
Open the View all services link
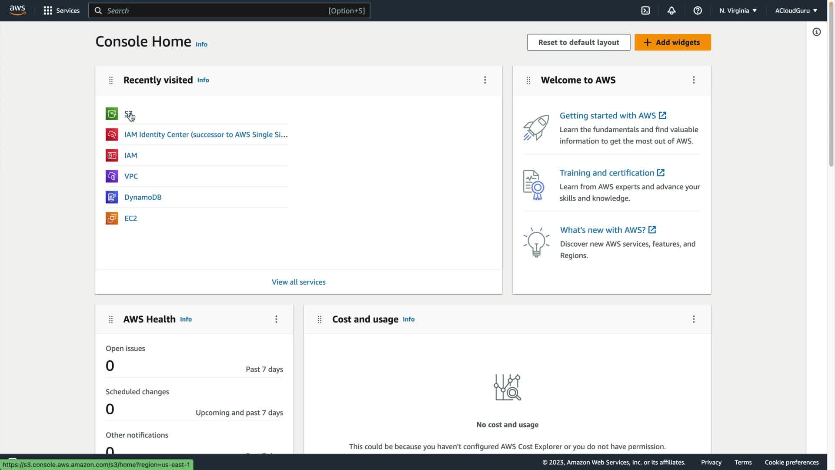(x=298, y=282)
